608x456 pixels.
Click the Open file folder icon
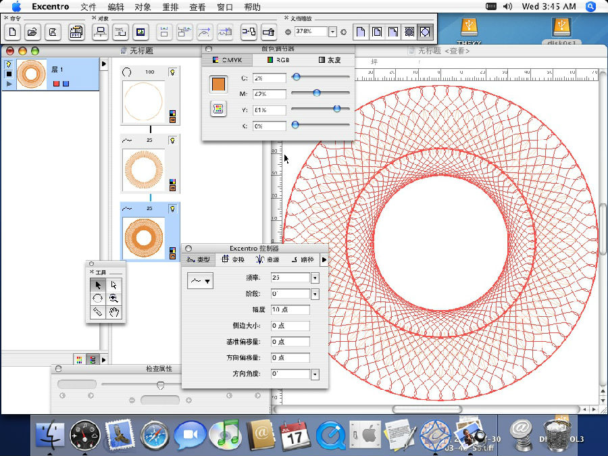coord(32,32)
